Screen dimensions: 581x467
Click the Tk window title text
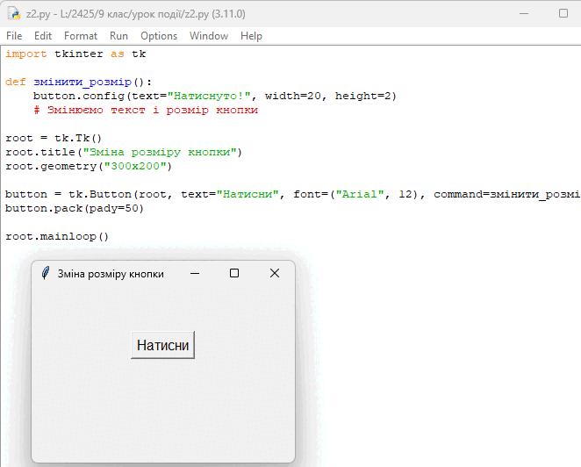click(x=111, y=274)
